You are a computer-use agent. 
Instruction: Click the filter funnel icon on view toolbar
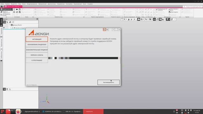click(x=167, y=19)
